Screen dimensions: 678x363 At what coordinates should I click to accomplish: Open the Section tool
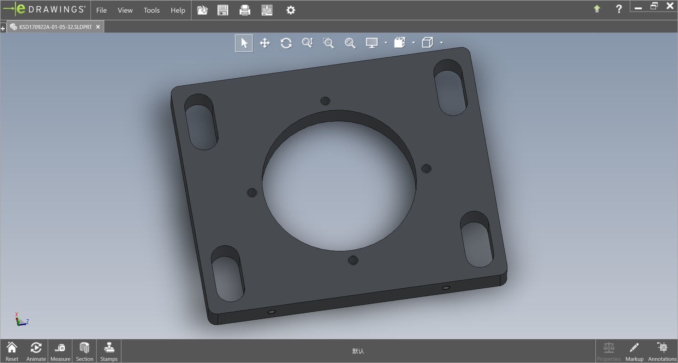click(x=84, y=351)
